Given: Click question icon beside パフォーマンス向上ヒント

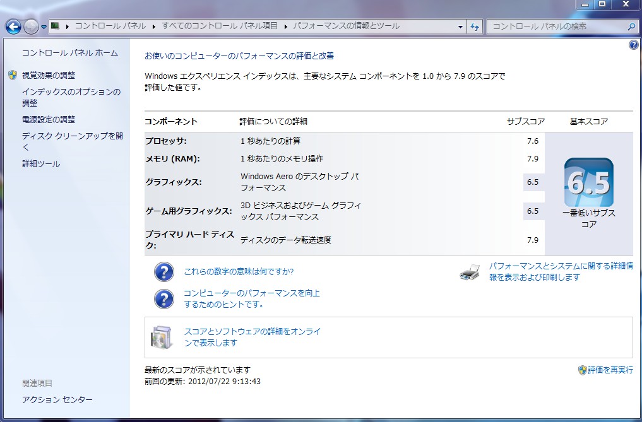Looking at the screenshot, I should tap(164, 298).
